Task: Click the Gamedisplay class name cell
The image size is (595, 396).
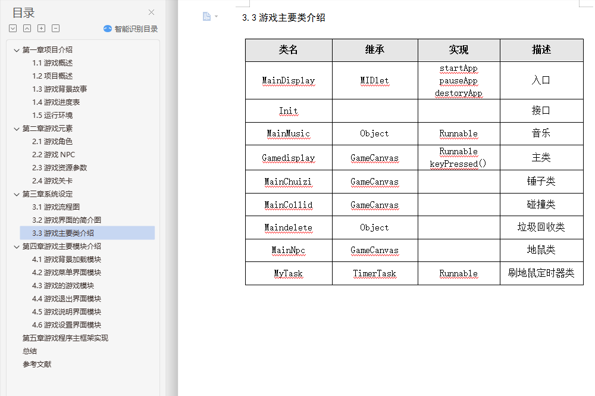Action: [289, 158]
